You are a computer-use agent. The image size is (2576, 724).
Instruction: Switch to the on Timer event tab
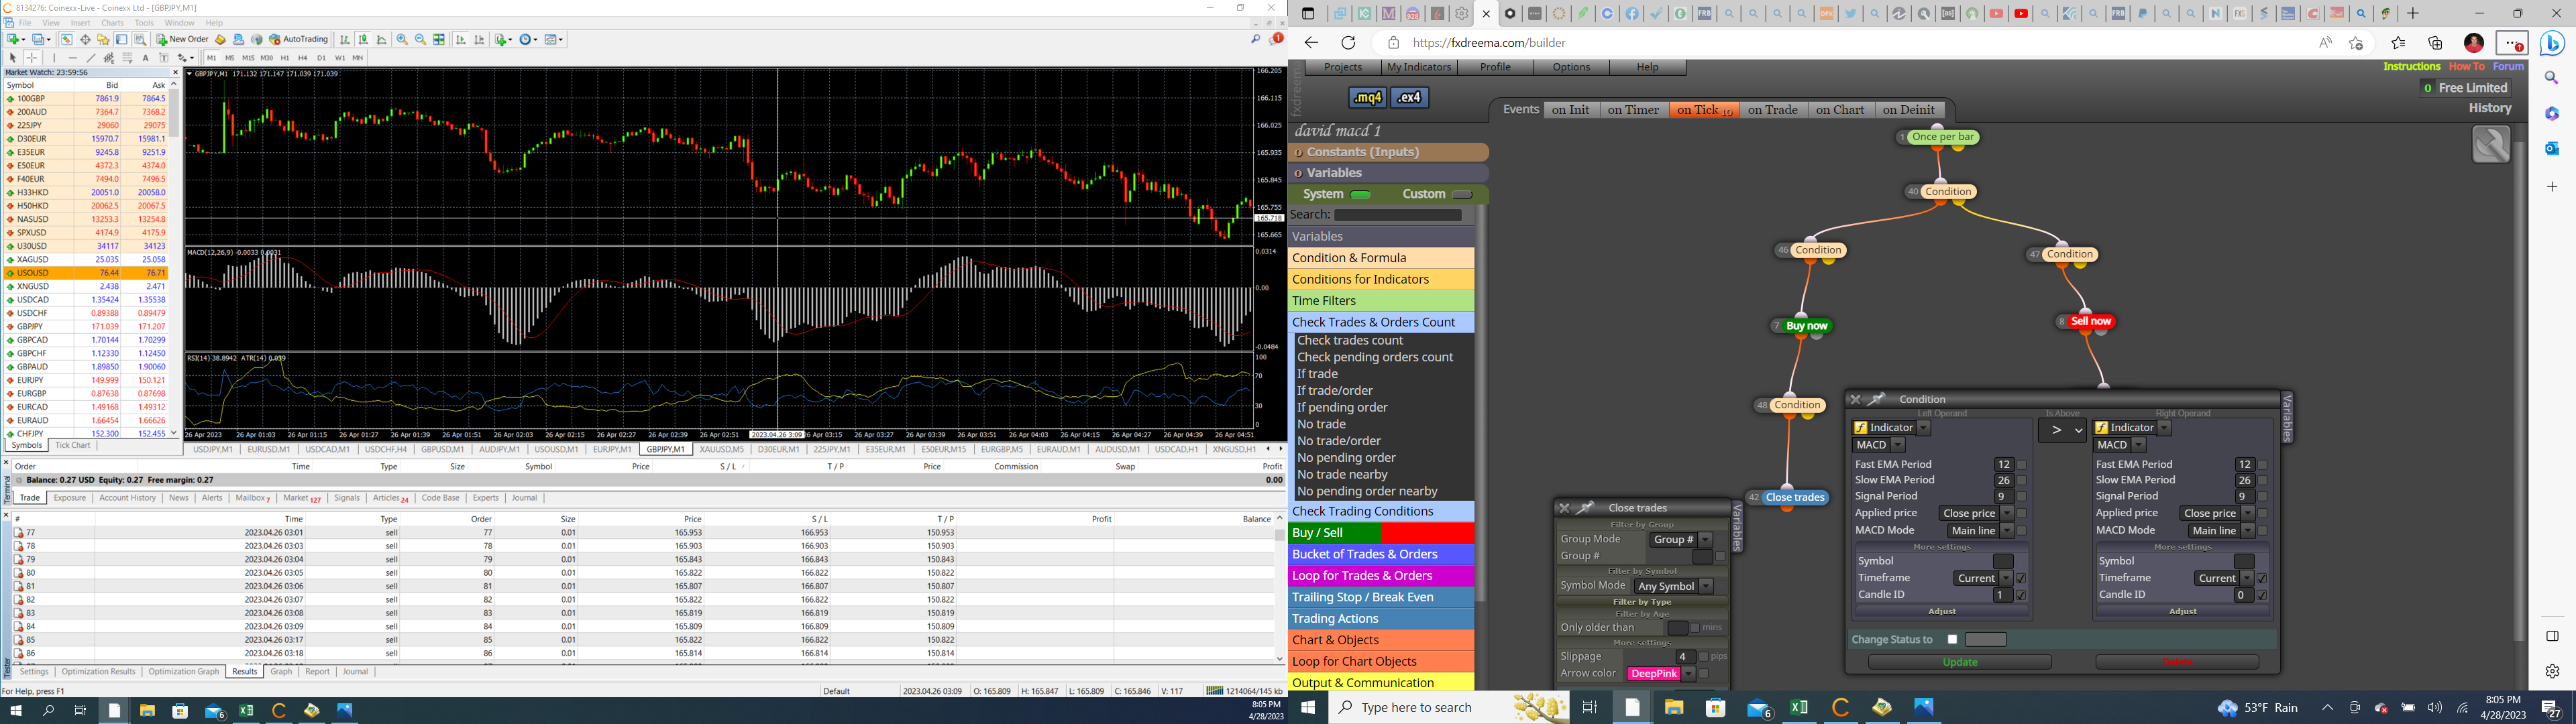click(x=1633, y=110)
